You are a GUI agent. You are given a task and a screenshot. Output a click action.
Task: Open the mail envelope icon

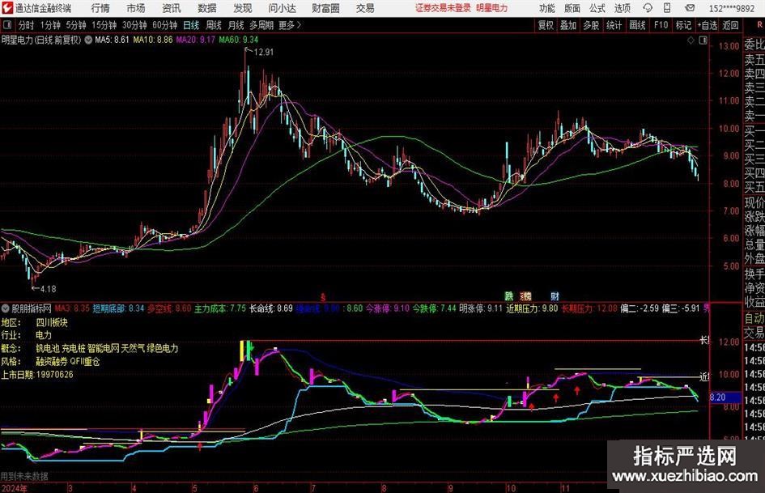point(690,8)
